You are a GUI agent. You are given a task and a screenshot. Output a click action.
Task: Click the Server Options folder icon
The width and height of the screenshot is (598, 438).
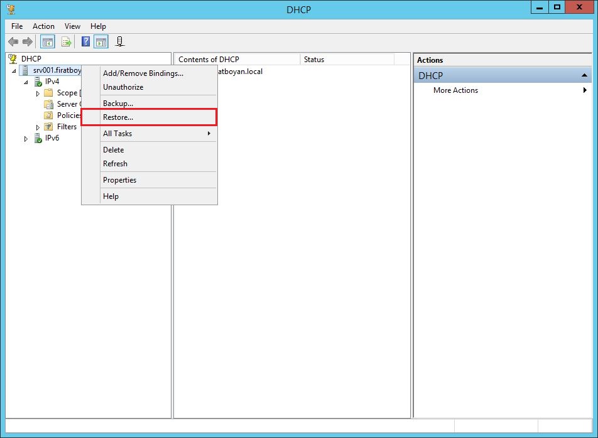(x=48, y=104)
